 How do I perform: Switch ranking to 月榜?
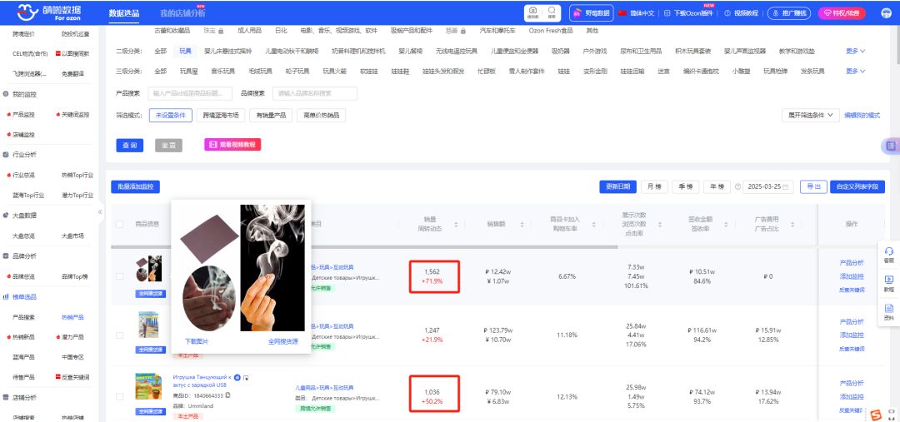pos(654,187)
